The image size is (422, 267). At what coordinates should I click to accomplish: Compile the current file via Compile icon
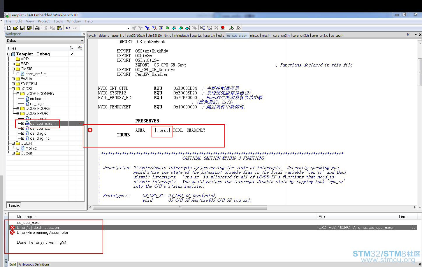click(x=203, y=28)
